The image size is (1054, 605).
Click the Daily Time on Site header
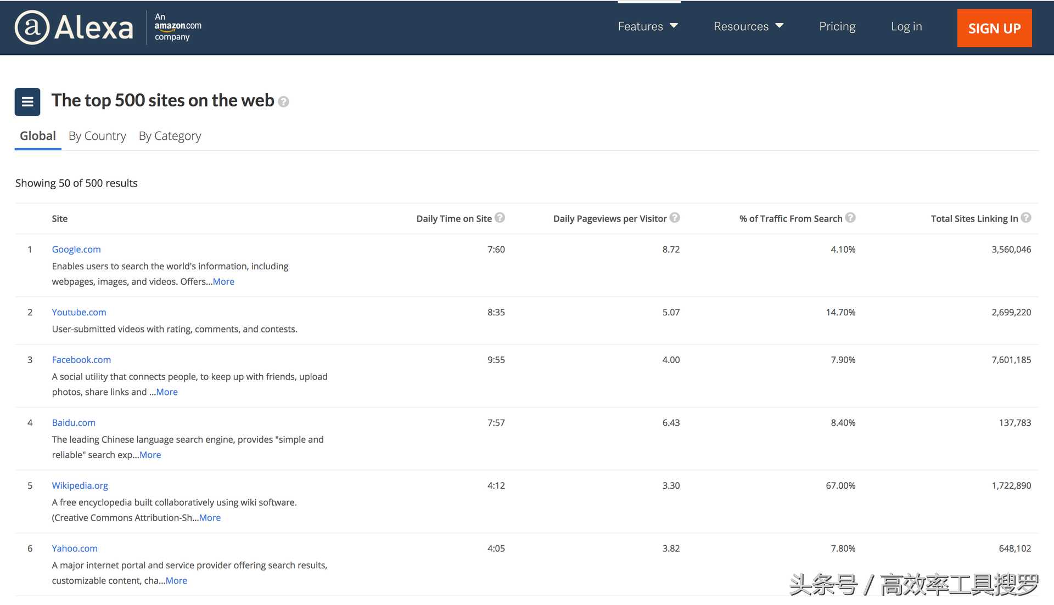(x=454, y=218)
